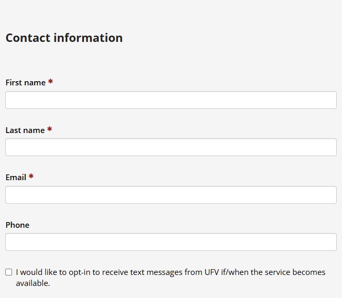Click the required asterisk next to Last name

coord(49,129)
